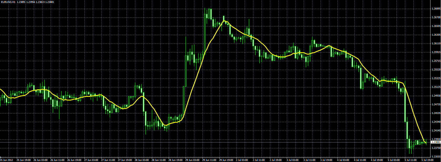Click the 26 Jun 19:00 time label
The height and width of the screenshot is (162, 441).
click(x=74, y=160)
